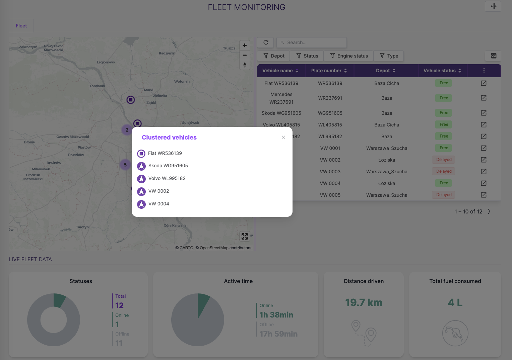Refresh the vehicle list

point(266,42)
